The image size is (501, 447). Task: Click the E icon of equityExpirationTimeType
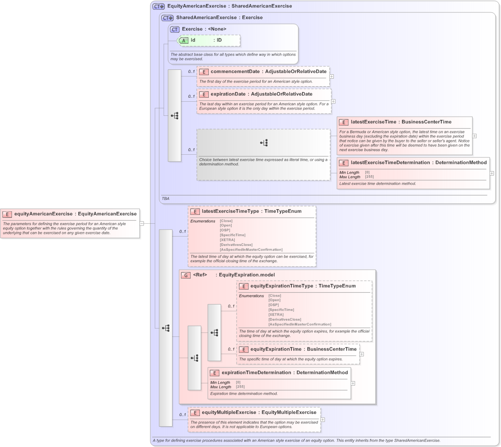[244, 287]
